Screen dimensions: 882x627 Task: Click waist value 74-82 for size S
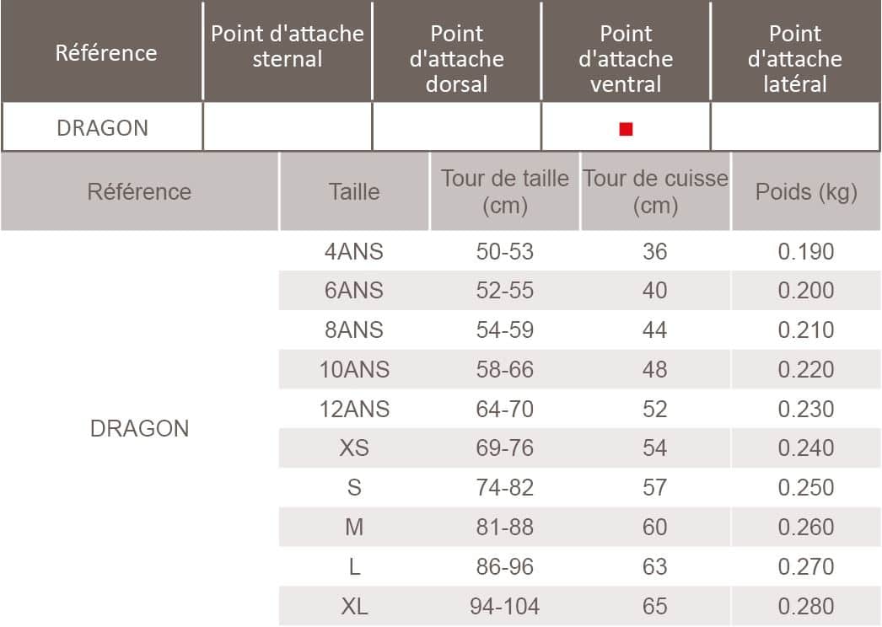click(x=504, y=488)
